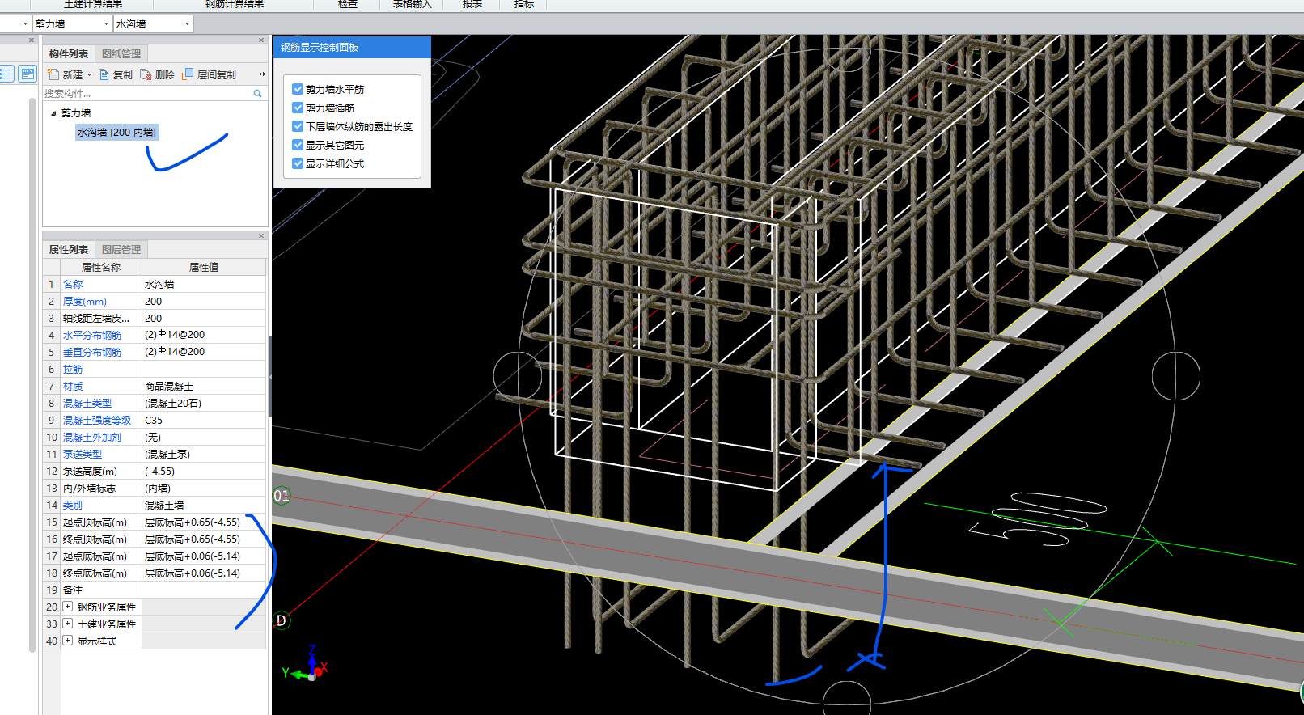Click the list view icon on left panel
1304x715 pixels.
click(6, 74)
